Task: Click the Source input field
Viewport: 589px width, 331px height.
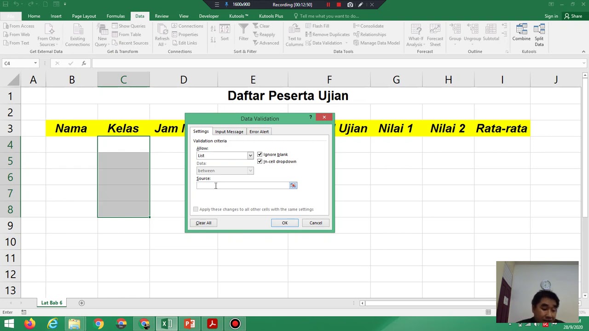Action: point(243,185)
